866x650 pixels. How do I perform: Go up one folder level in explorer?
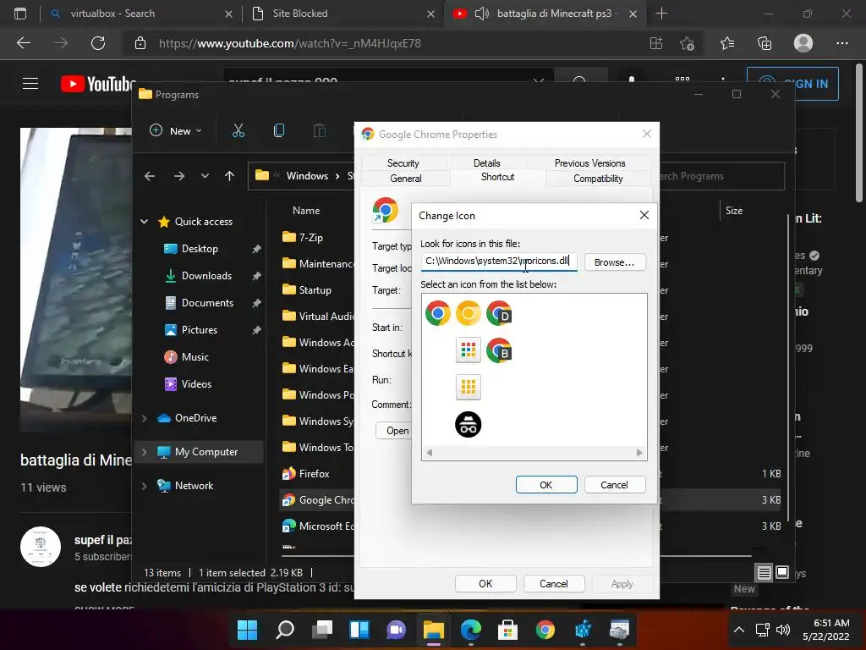230,176
